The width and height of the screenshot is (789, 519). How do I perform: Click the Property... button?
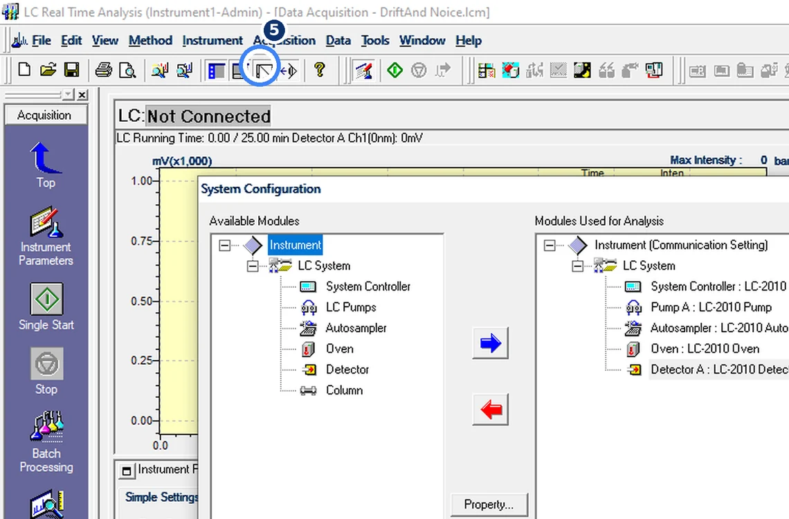coord(489,504)
